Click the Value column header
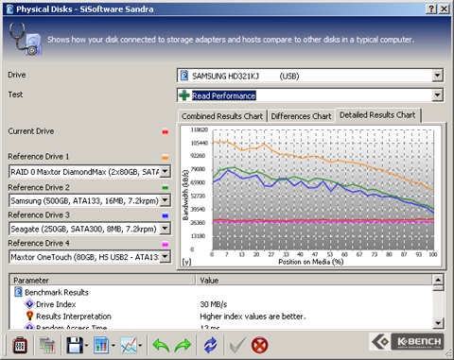This screenshot has width=454, height=360. [x=315, y=280]
